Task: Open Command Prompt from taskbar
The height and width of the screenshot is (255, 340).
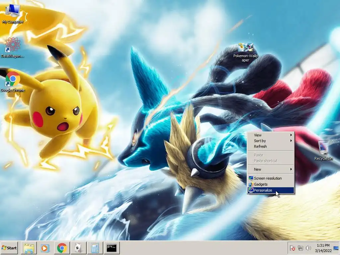Action: [112, 248]
